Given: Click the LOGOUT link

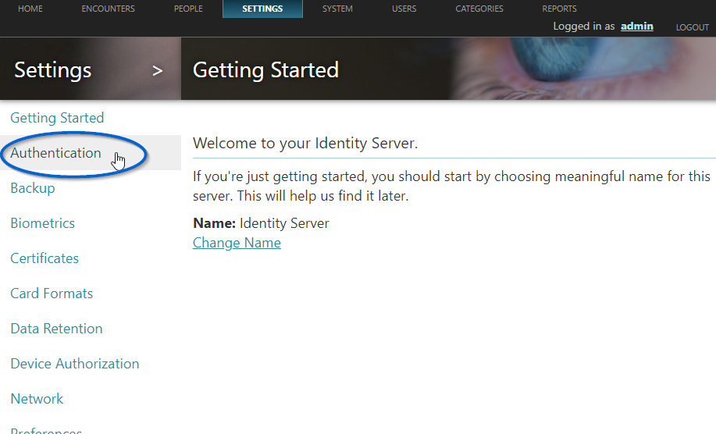Looking at the screenshot, I should coord(693,27).
